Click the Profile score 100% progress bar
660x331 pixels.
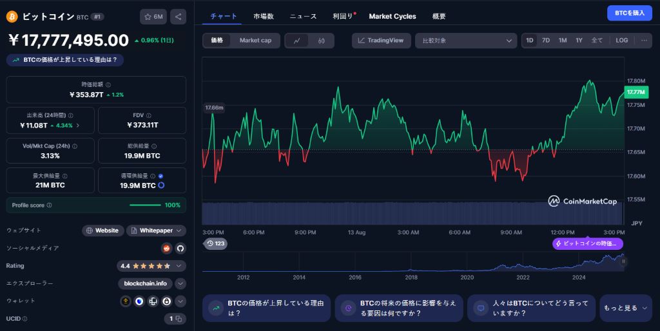tap(145, 205)
